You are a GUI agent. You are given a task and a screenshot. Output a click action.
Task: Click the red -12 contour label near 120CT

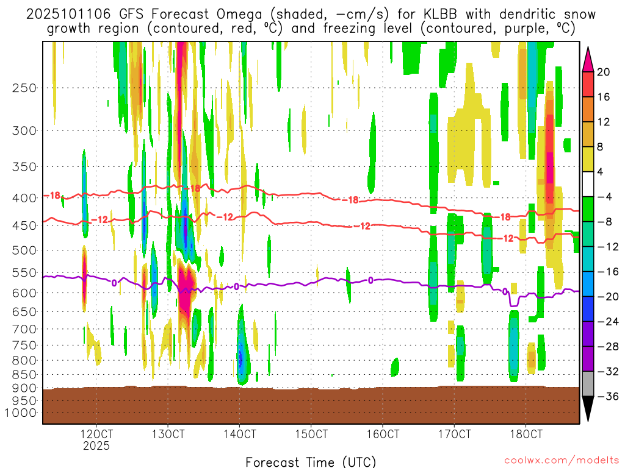(x=99, y=219)
